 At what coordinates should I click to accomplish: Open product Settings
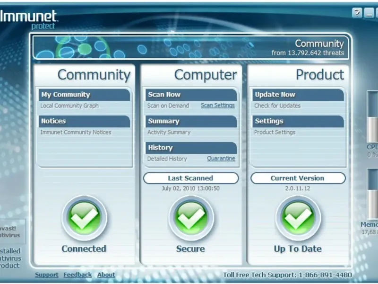(298, 121)
